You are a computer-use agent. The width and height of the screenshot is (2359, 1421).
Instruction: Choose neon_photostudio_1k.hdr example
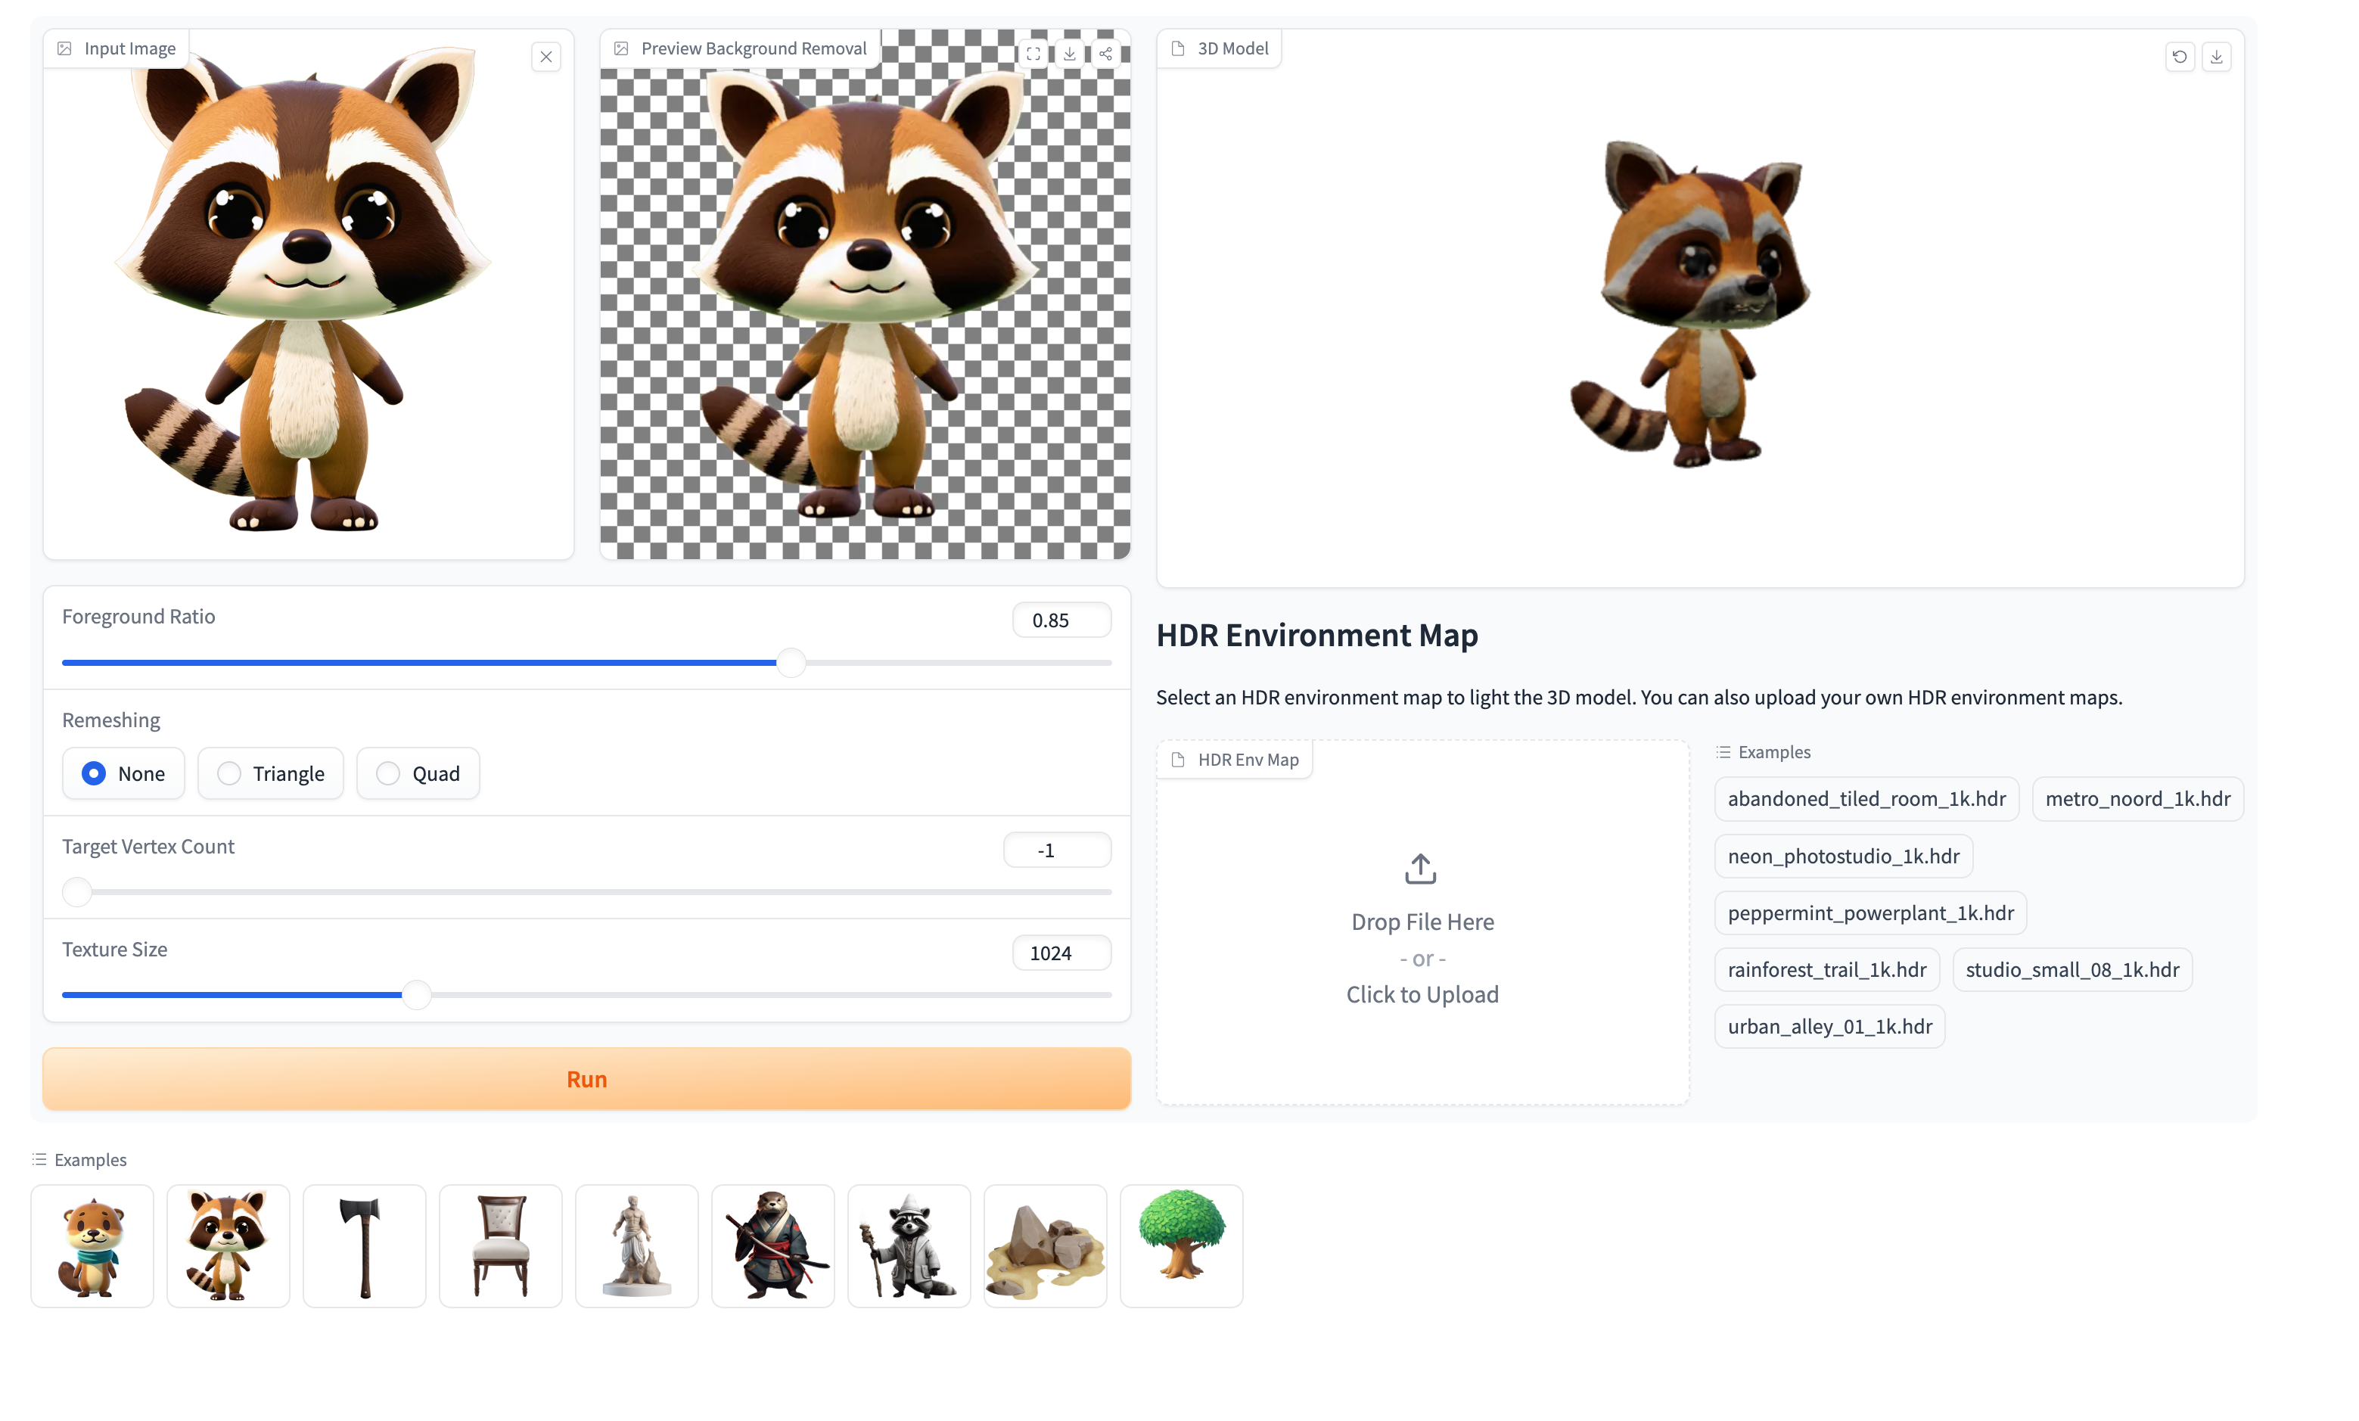tap(1843, 856)
